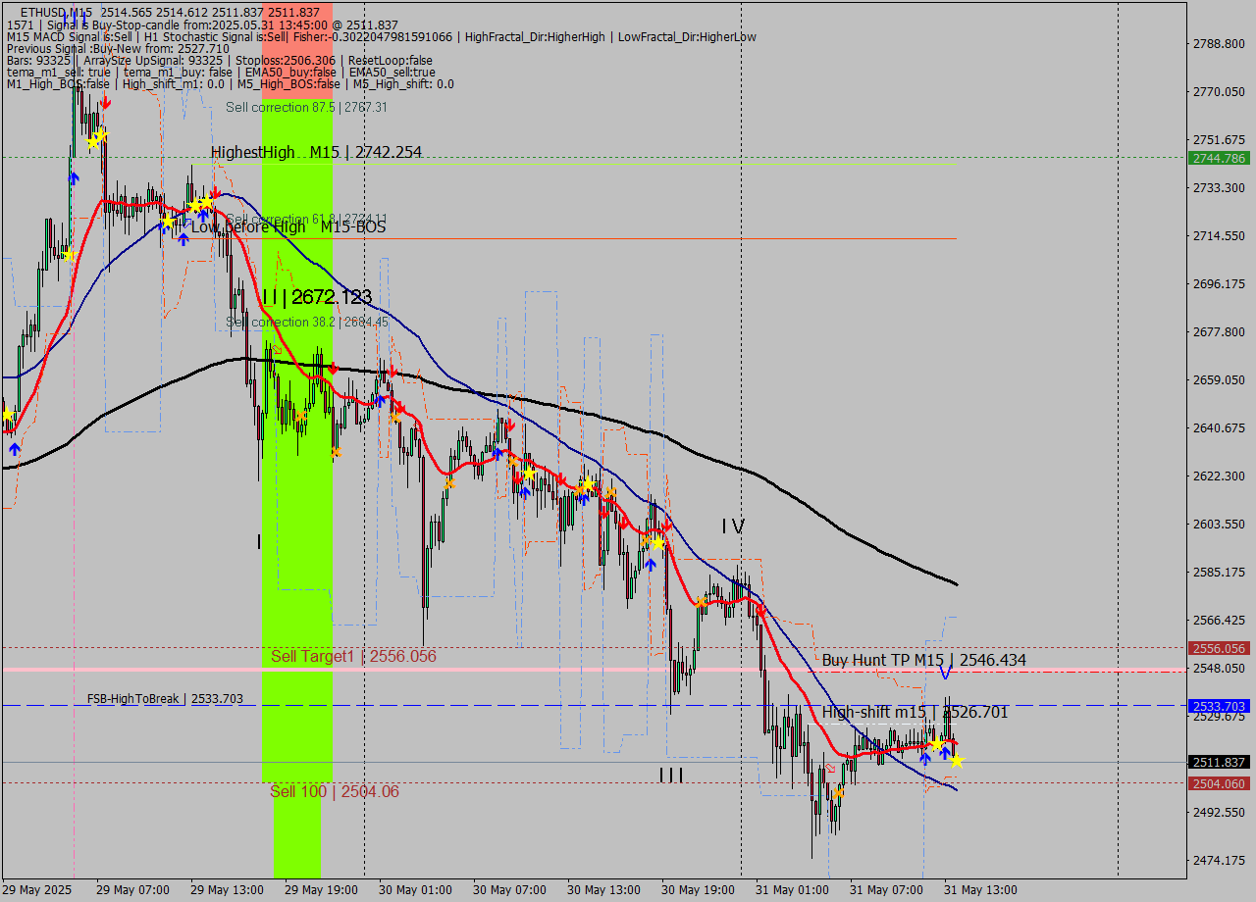Click the yellow star marker near 30 May 07:00
1256x902 pixels.
[528, 473]
